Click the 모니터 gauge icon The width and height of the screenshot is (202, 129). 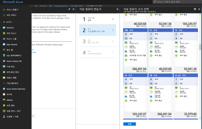point(4,94)
